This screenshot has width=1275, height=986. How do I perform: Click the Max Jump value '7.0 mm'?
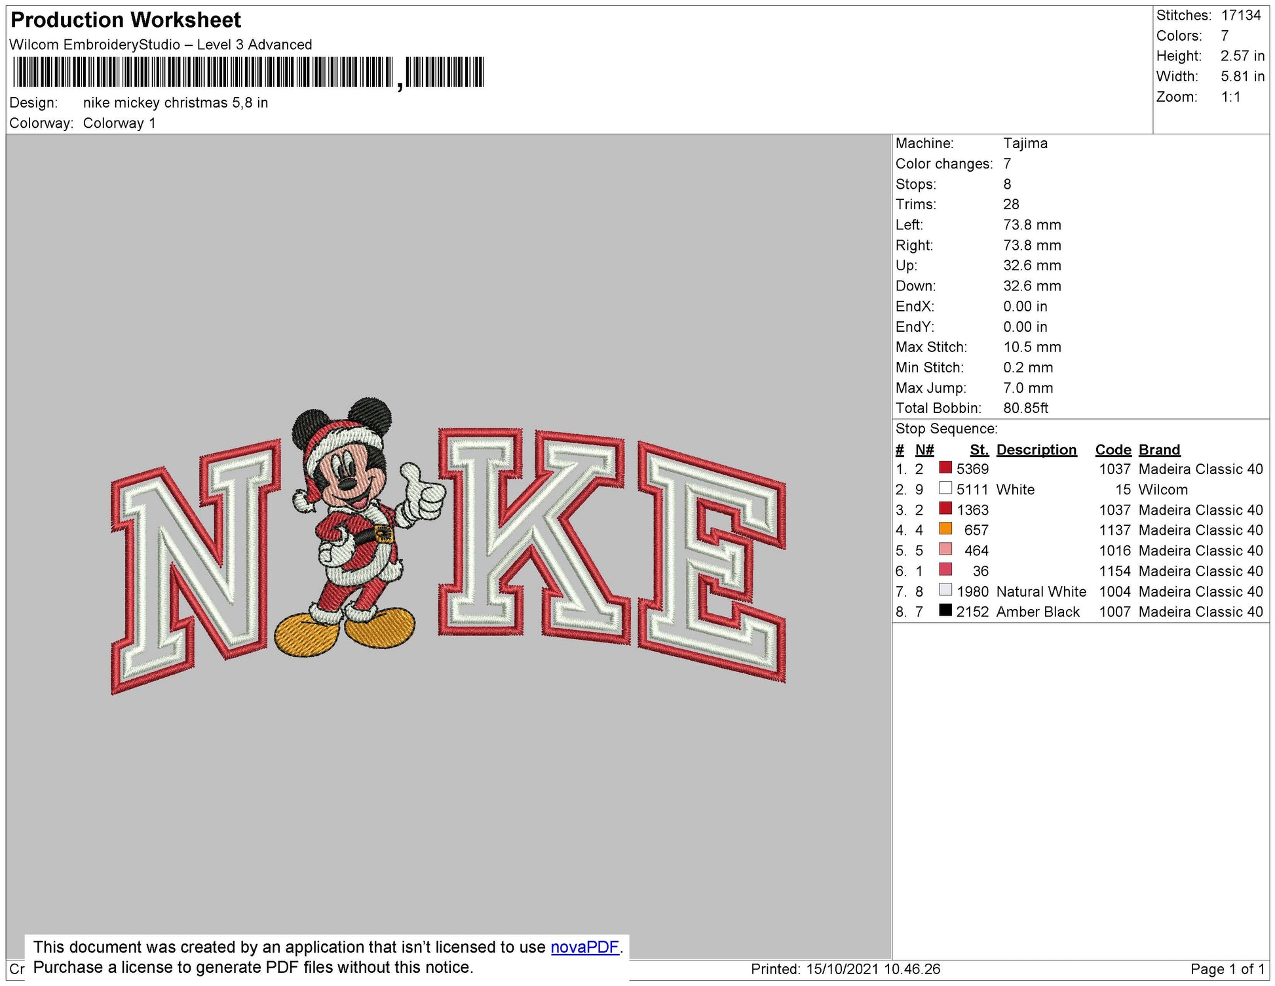(1028, 387)
